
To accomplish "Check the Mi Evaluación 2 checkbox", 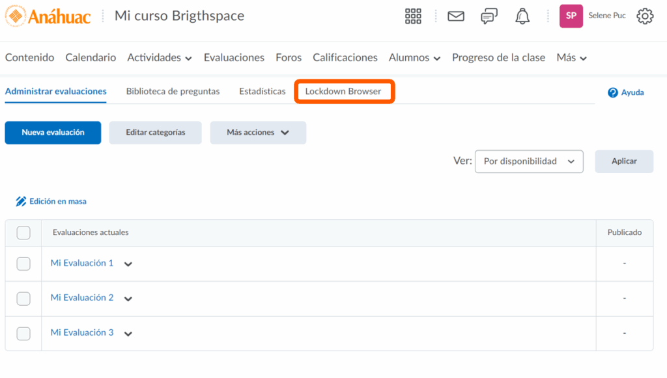I will [23, 299].
